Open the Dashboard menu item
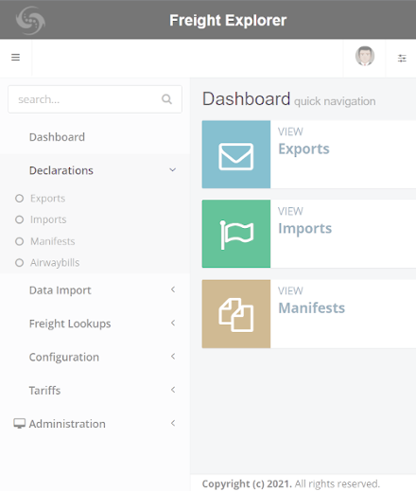416x491 pixels. (x=95, y=137)
